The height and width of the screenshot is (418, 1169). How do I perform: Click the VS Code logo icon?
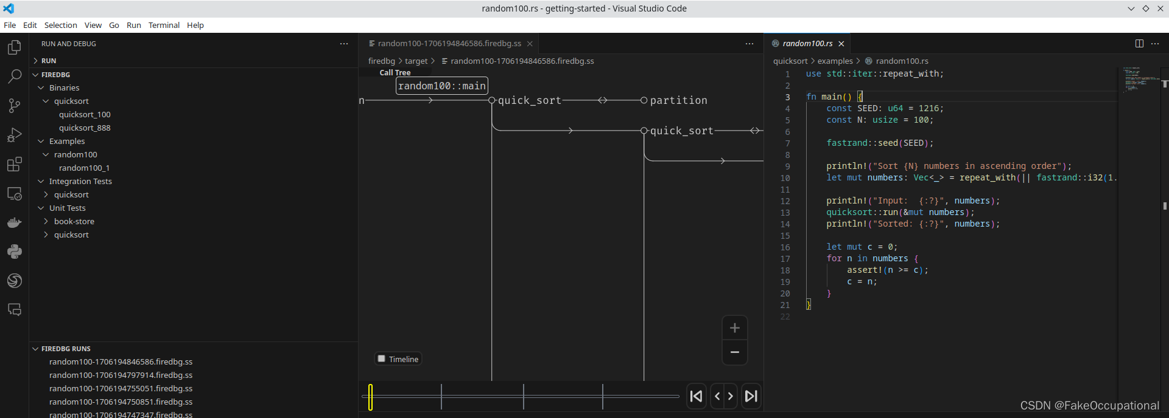tap(9, 9)
